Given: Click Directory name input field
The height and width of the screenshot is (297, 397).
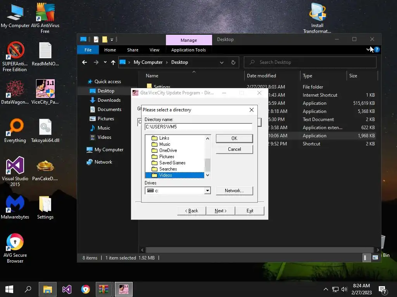Looking at the screenshot, I should click(x=198, y=127).
